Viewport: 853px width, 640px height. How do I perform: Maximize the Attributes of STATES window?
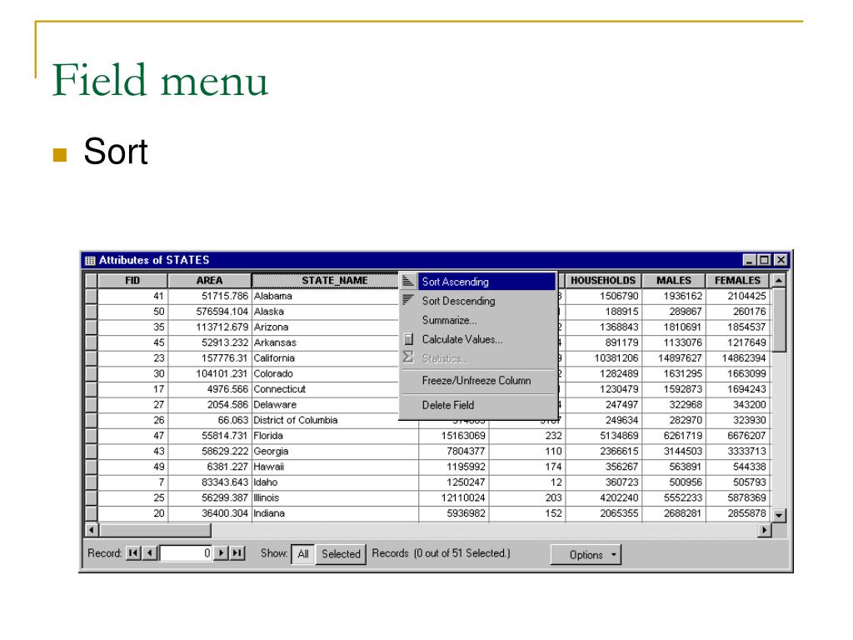click(765, 260)
